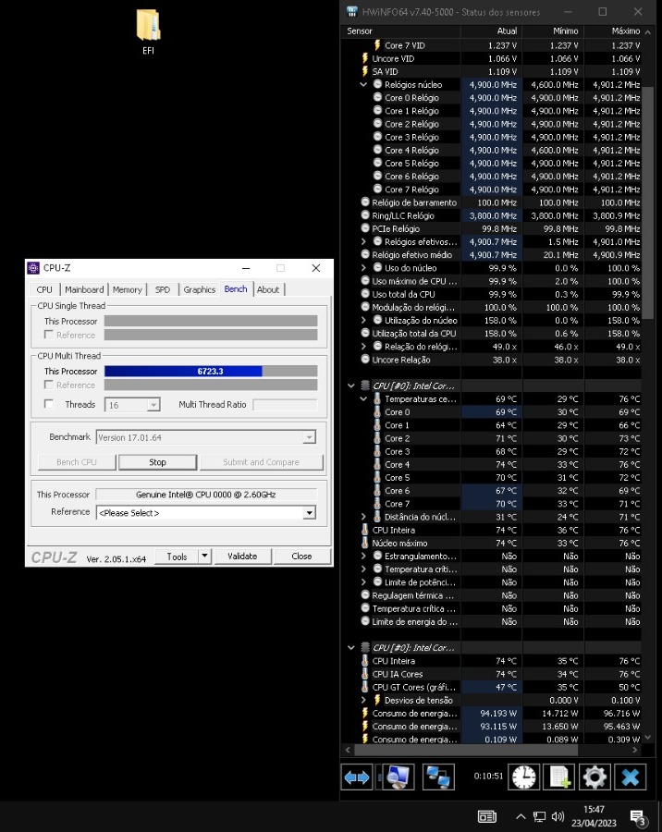Image resolution: width=662 pixels, height=832 pixels.
Task: Open the Tools dropdown arrow in CPU-Z
Action: pos(205,557)
